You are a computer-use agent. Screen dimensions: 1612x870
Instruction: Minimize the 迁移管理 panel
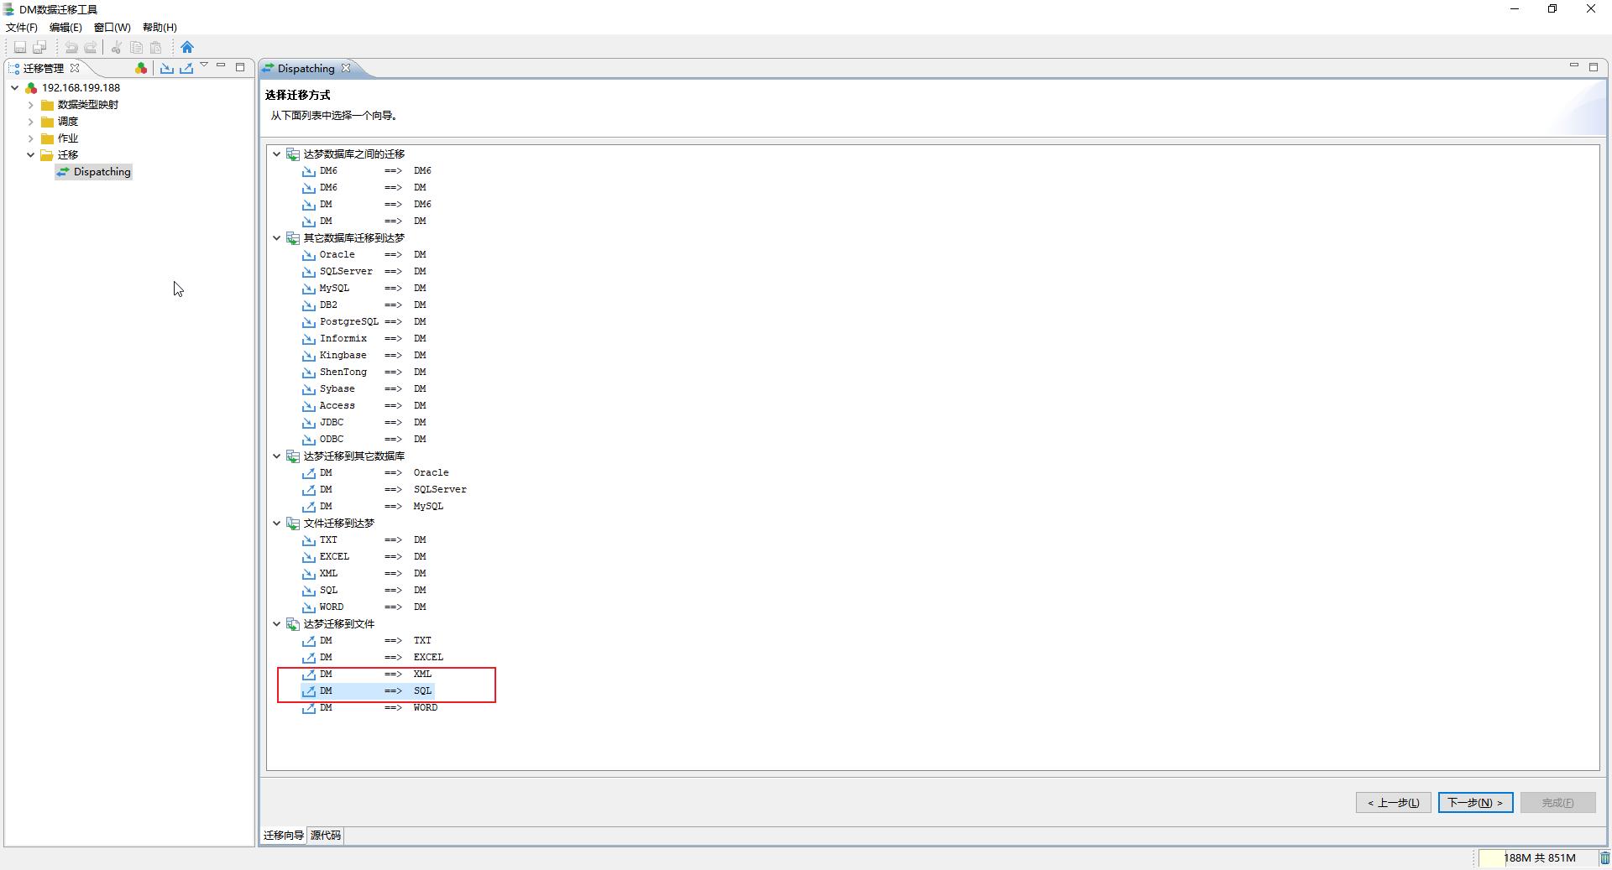pyautogui.click(x=221, y=65)
